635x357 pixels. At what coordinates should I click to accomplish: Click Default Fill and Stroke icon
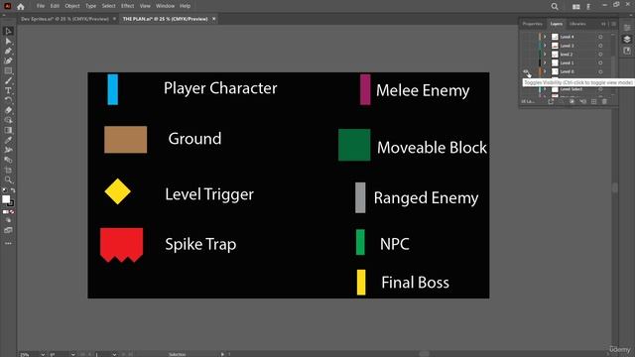tap(4, 190)
